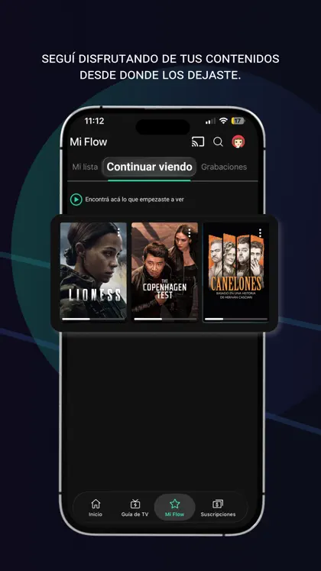This screenshot has width=321, height=571.
Task: Tap the Chromecast cast icon
Action: pos(198,141)
